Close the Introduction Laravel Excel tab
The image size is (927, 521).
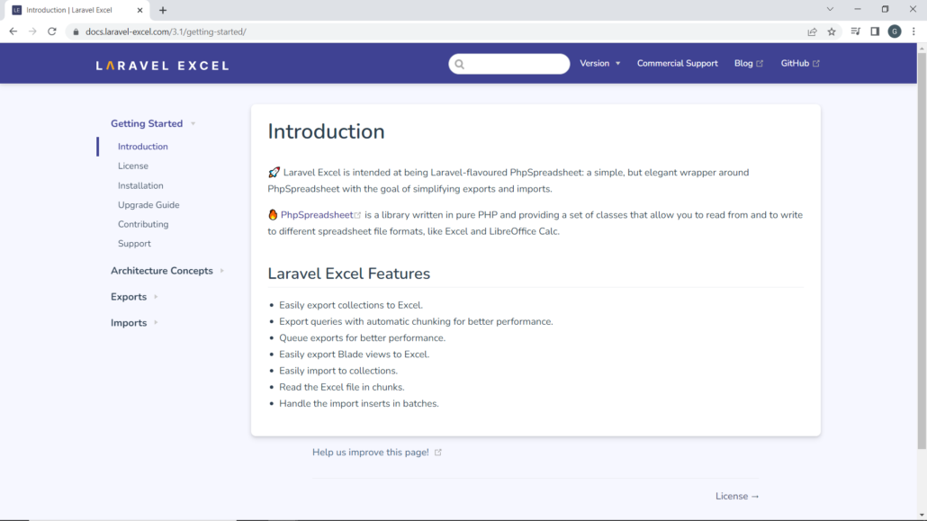click(x=140, y=10)
